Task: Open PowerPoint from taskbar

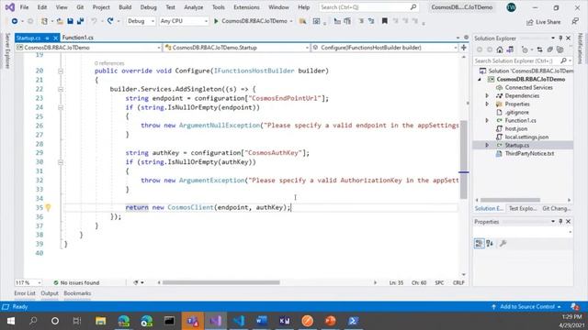Action: 331,321
